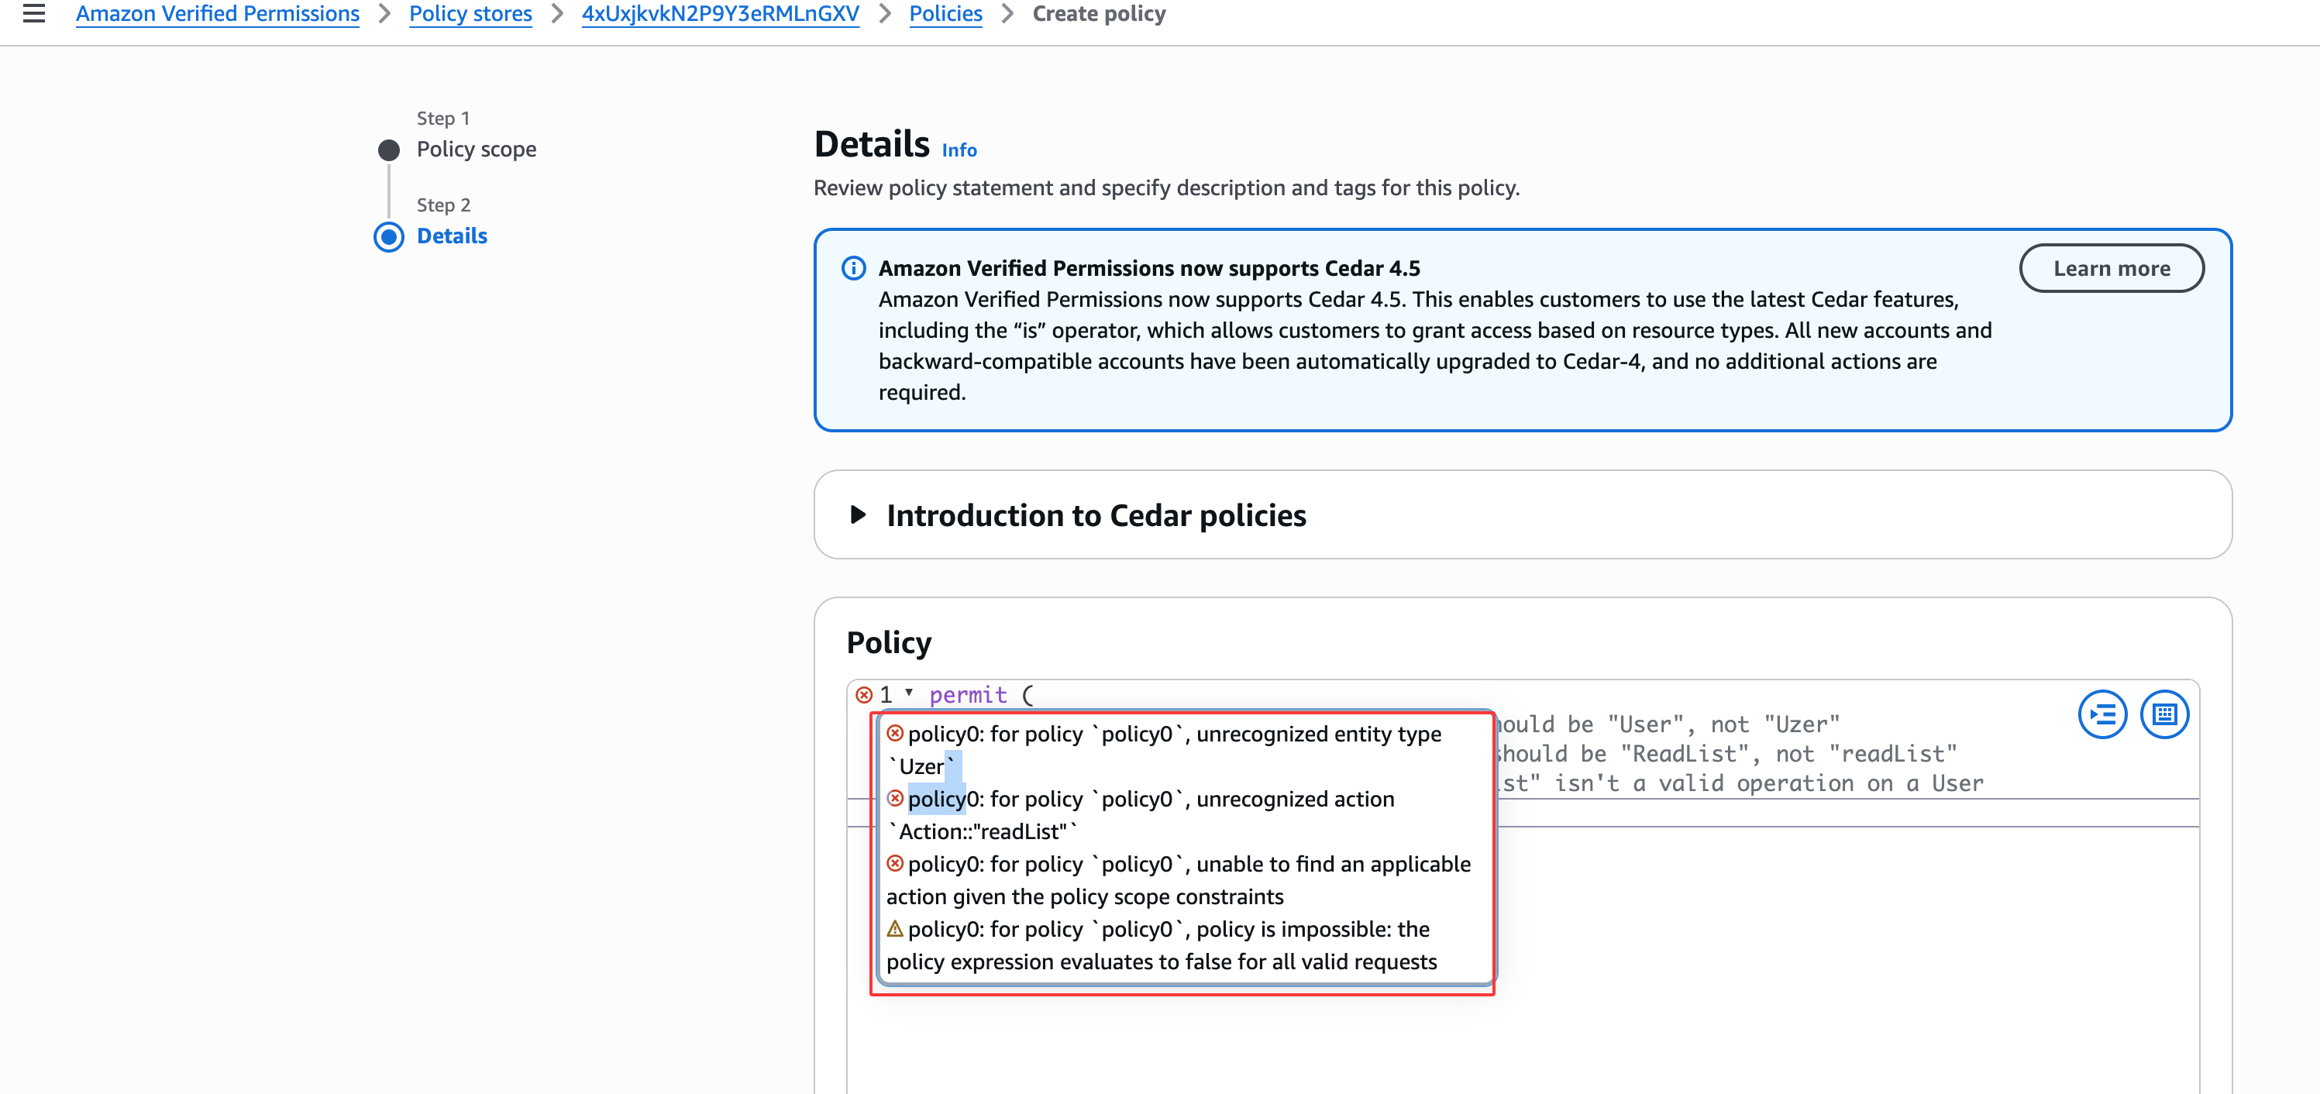Viewport: 2320px width, 1094px height.
Task: Click the blue info icon in Cedar banner
Action: (x=853, y=268)
